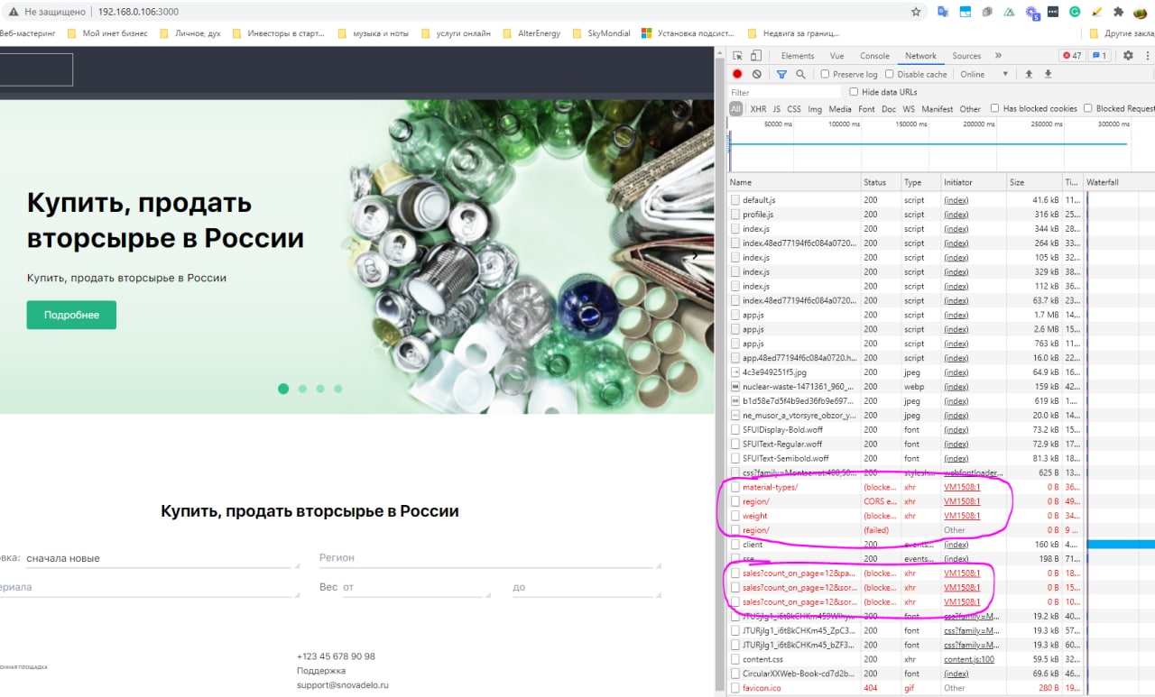Toggle the device toolbar icon in DevTools
The height and width of the screenshot is (697, 1155).
(758, 56)
